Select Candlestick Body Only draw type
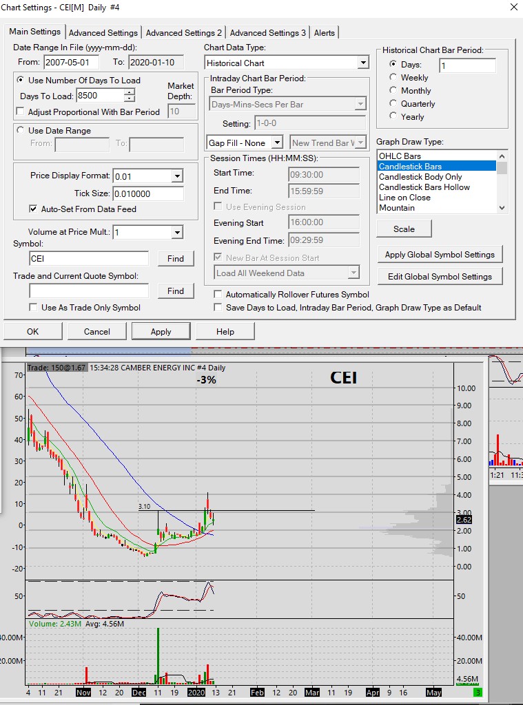The image size is (523, 705). coord(437,177)
